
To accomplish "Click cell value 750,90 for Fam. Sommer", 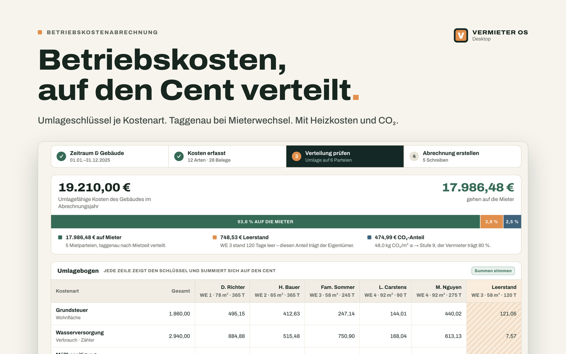I will coord(346,336).
